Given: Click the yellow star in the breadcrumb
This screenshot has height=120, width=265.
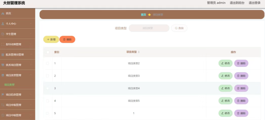Looking at the screenshot, I should click(149, 15).
